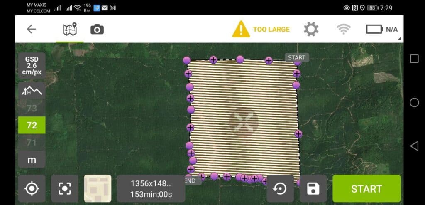
Task: Switch to the map planning tab
Action: tap(70, 30)
